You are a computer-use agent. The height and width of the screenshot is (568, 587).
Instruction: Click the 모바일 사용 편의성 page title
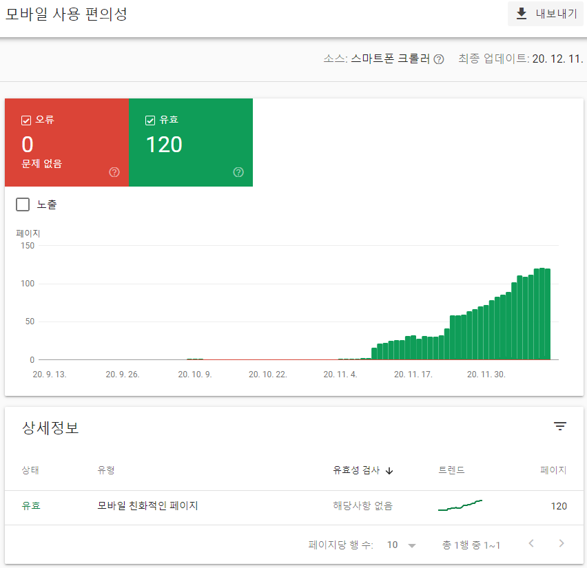[x=66, y=14]
